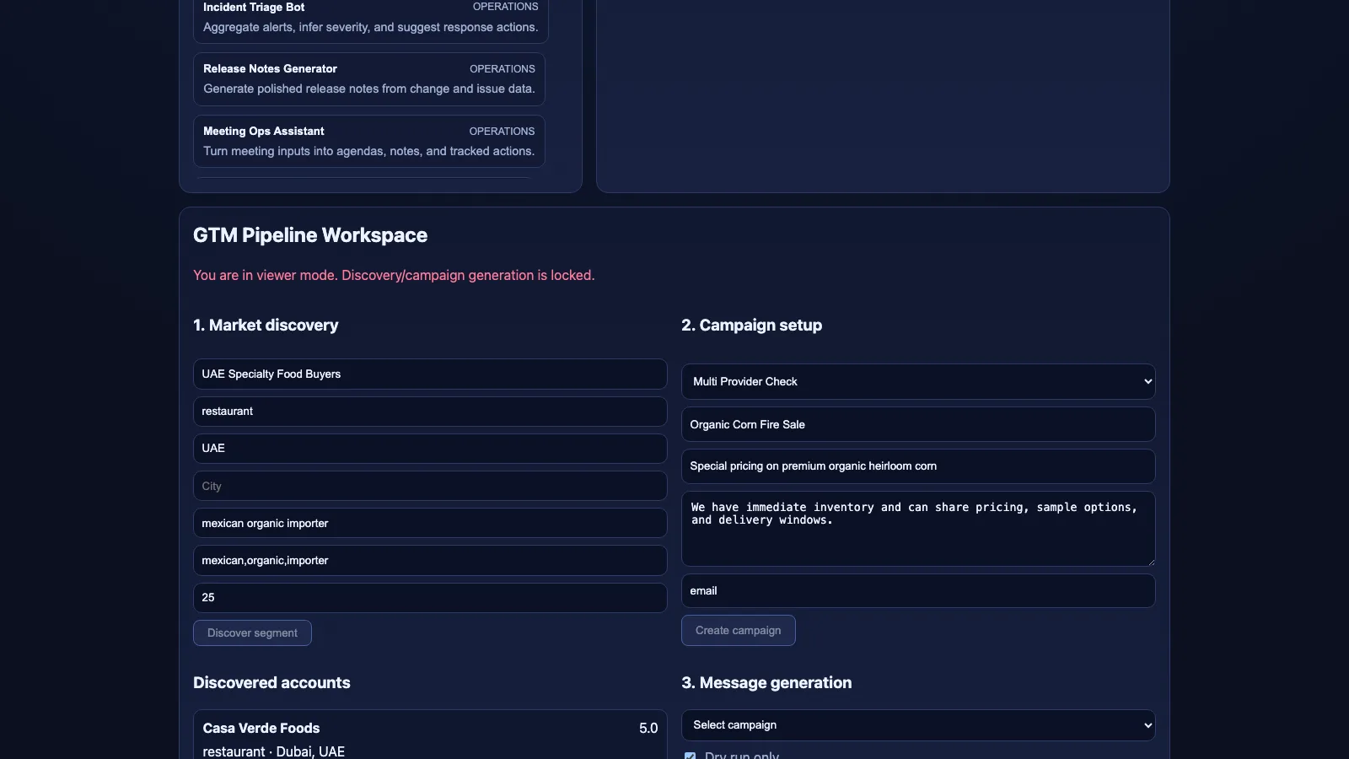
Task: Click the limit field showing 25
Action: pyautogui.click(x=429, y=598)
